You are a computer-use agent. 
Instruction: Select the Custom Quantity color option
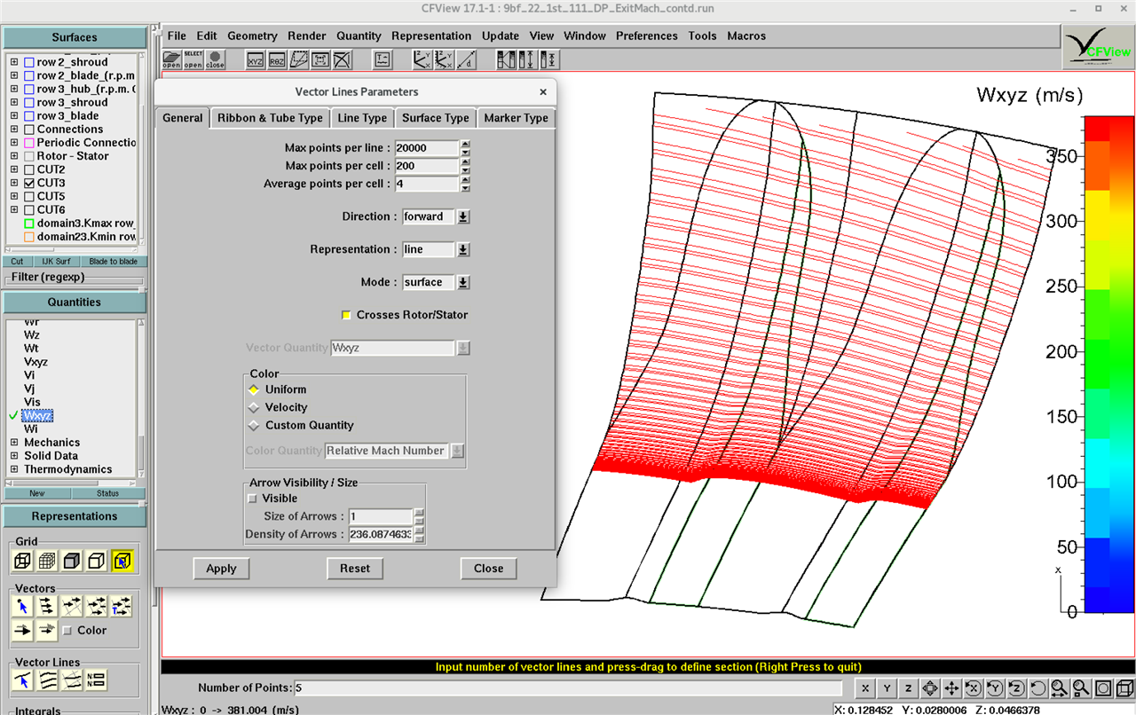click(x=255, y=425)
